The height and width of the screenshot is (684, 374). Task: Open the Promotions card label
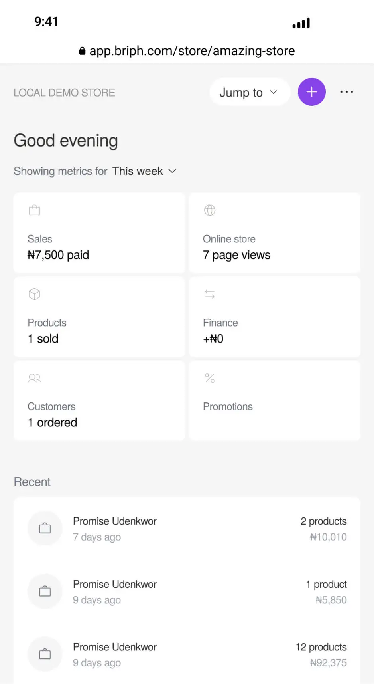click(x=228, y=407)
